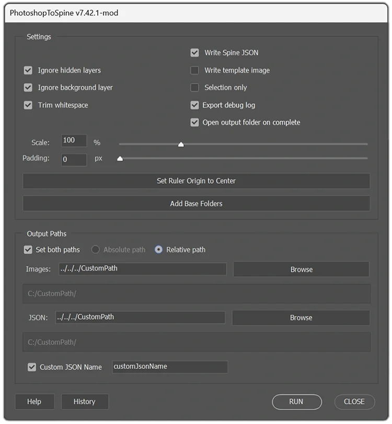Image resolution: width=392 pixels, height=424 pixels.
Task: Uncheck Export debug log
Action: pos(194,105)
